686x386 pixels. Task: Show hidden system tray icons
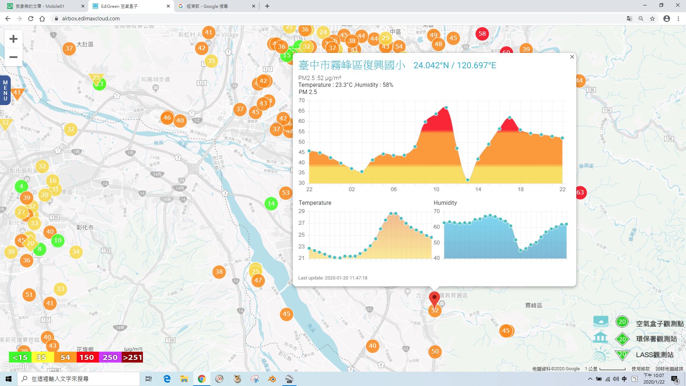590,379
